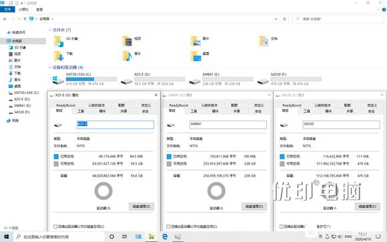Open the 共享 tab in X25-E properties
The image size is (387, 242).
[x=124, y=111]
